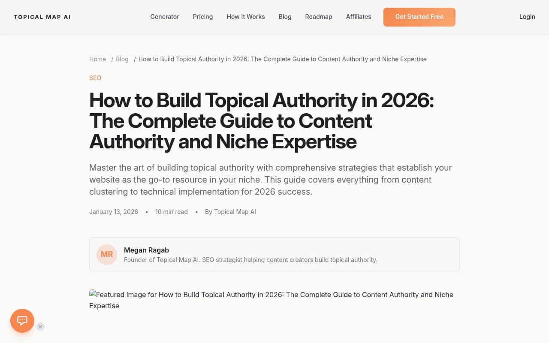Dismiss the chat widget with the X
The width and height of the screenshot is (549, 343).
coord(40,326)
